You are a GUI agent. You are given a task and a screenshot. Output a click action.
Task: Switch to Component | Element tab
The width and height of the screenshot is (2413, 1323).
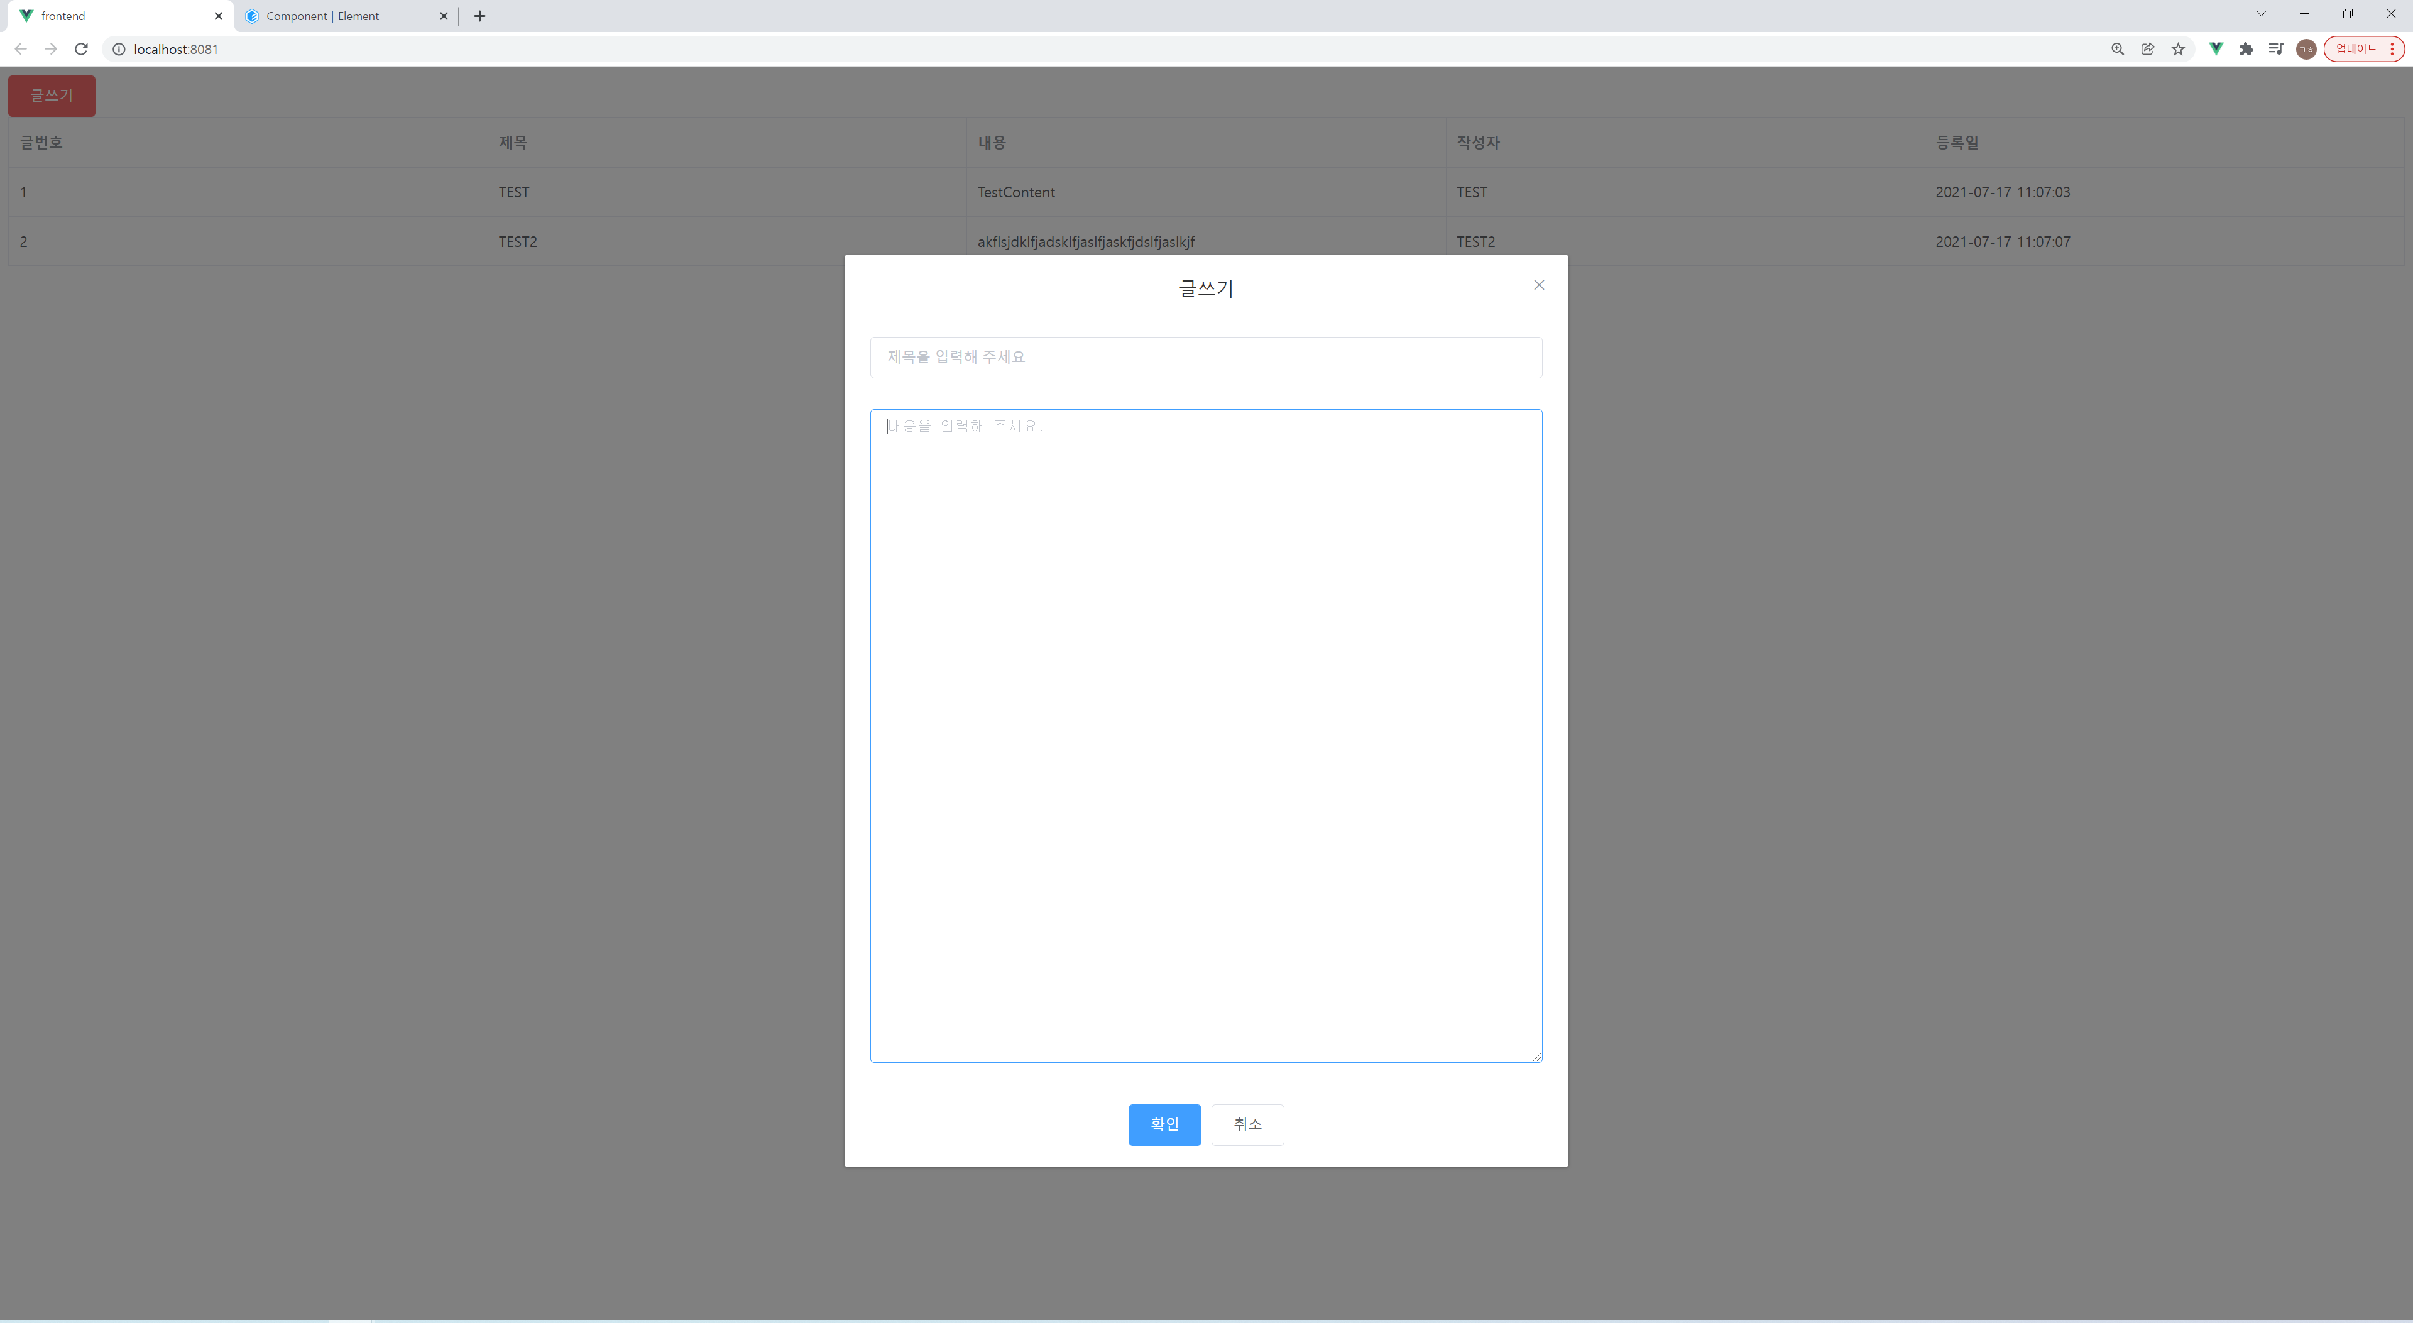(322, 16)
